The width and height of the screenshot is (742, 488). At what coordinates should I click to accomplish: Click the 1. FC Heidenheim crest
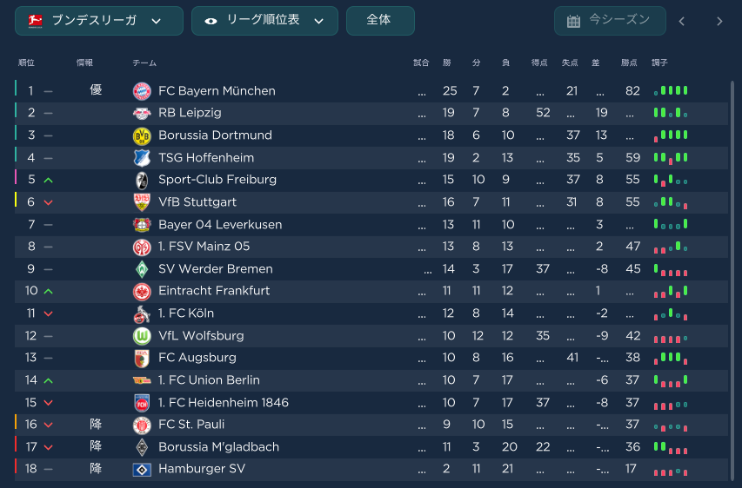[x=142, y=403]
